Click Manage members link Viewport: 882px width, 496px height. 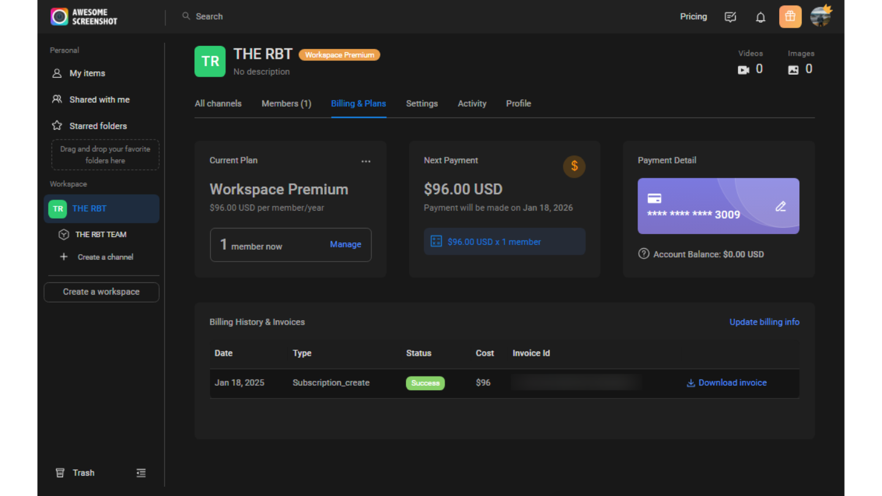click(345, 244)
